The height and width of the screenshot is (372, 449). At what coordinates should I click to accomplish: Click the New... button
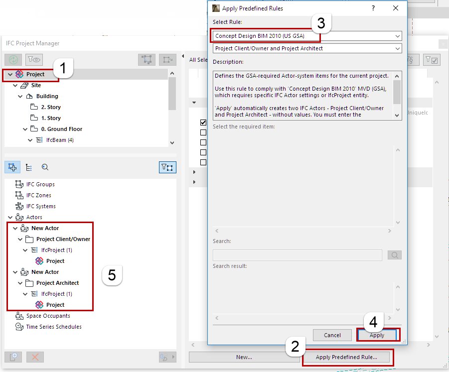pos(244,357)
